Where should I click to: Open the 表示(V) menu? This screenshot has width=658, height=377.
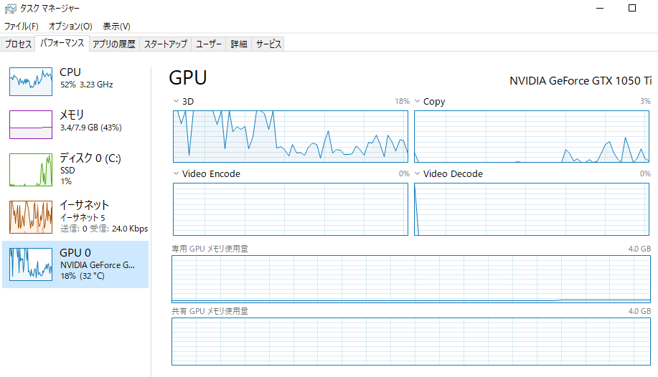click(116, 27)
